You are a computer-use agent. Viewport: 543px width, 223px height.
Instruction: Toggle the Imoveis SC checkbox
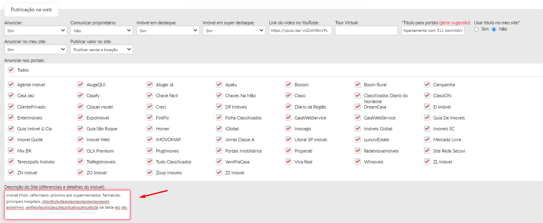coord(427,129)
